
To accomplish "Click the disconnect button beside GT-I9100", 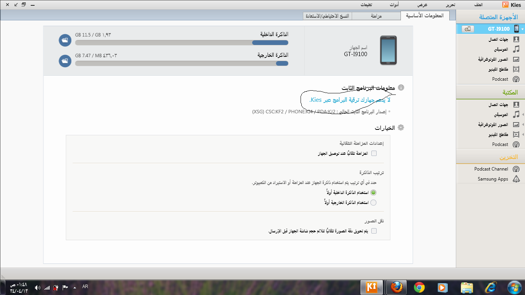I will click(468, 29).
